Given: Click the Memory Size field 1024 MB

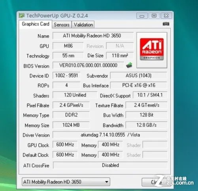Looking at the screenshot, I should coord(71,125).
